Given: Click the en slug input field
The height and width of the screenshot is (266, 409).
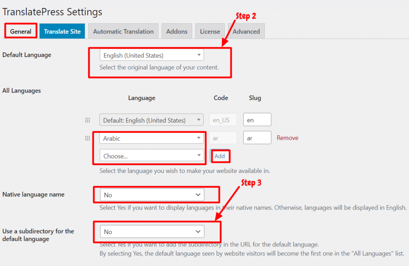Looking at the screenshot, I should 257,120.
